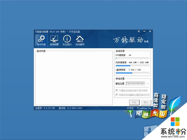The width and height of the screenshot is (187, 140).
Task: Click the 内存使用率 progress bar
Action: point(132,66)
